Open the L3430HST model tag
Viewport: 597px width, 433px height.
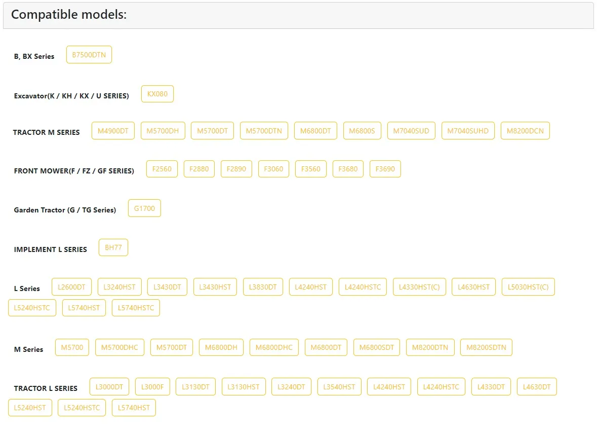pos(215,287)
